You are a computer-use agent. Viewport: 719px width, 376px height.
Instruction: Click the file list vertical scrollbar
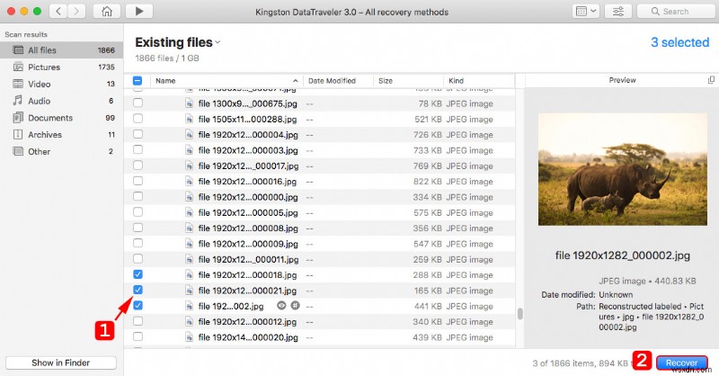tap(520, 314)
